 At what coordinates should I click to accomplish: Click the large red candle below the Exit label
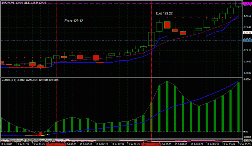(x=167, y=25)
